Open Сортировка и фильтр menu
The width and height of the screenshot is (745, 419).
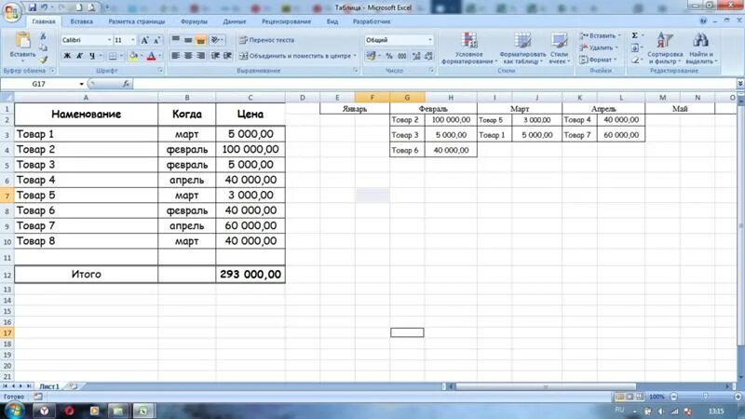[665, 48]
